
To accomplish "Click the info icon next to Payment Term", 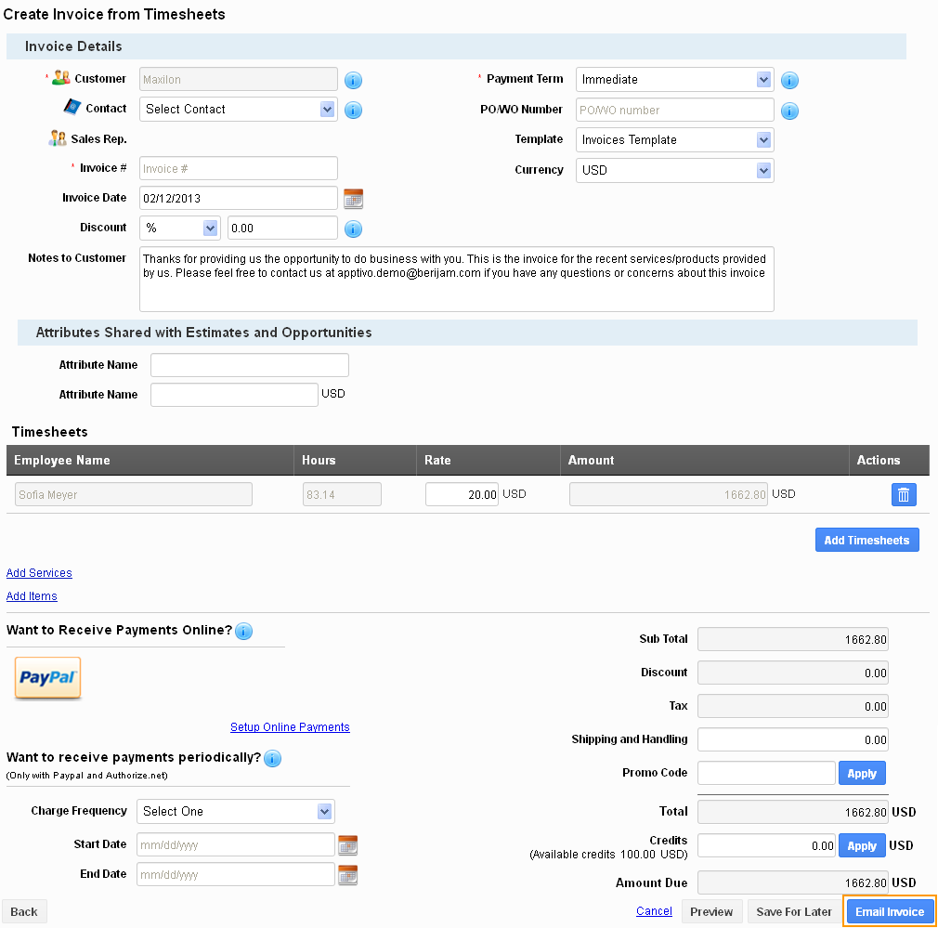I will 788,81.
